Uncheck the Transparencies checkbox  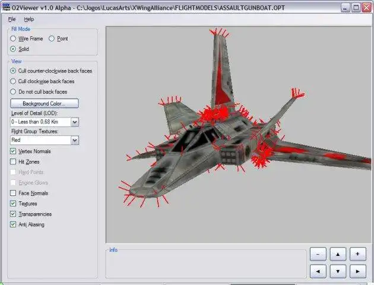(x=13, y=214)
